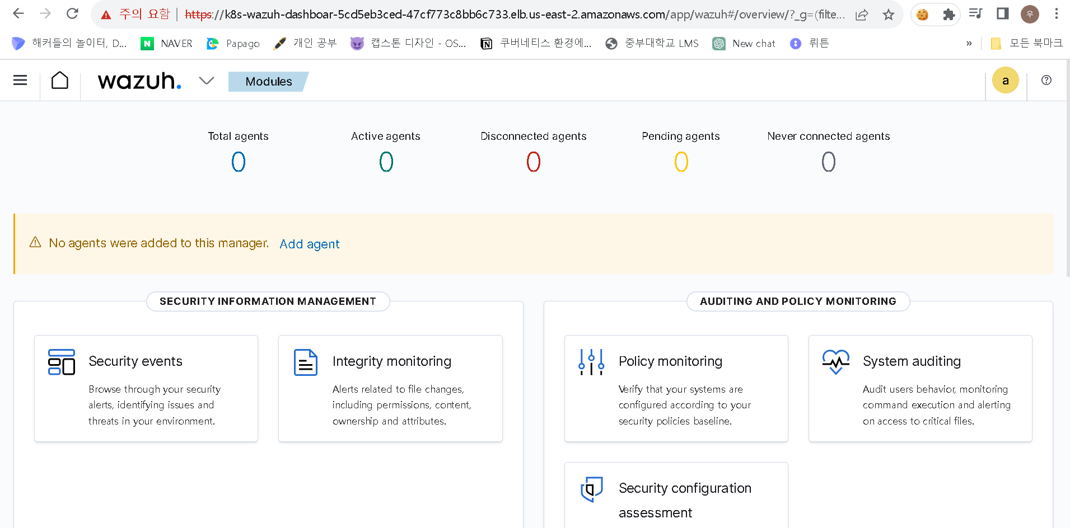Image resolution: width=1070 pixels, height=528 pixels.
Task: Open the Chrome profile avatar
Action: pos(1029,14)
